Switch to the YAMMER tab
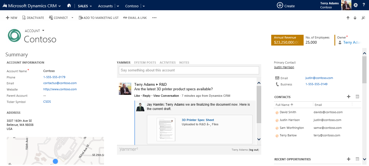Screen dimensions: 369x166 tap(124, 63)
